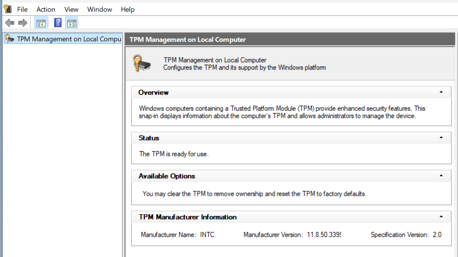Collapse the Overview section
The image size is (458, 257).
click(x=441, y=92)
